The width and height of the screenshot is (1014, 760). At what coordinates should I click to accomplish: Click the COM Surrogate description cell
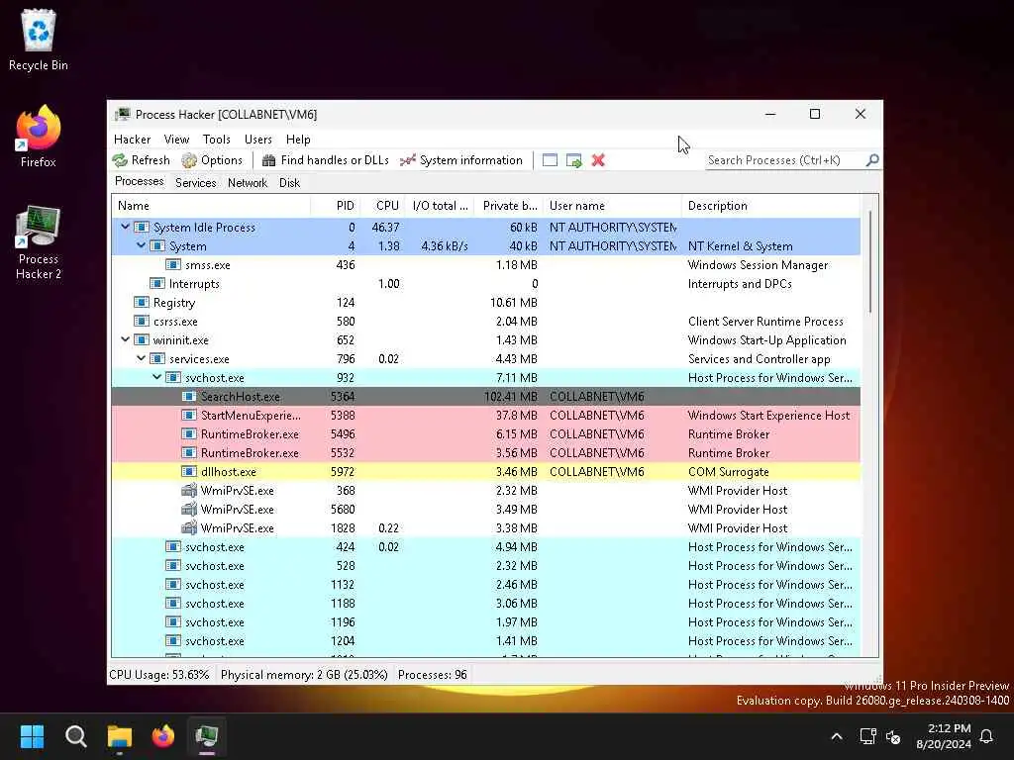tap(728, 472)
